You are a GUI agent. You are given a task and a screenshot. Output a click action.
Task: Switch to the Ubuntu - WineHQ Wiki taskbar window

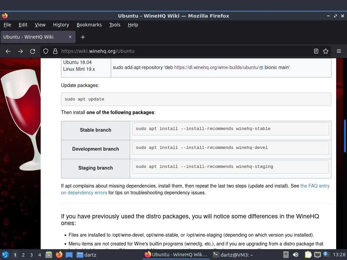[176, 255]
